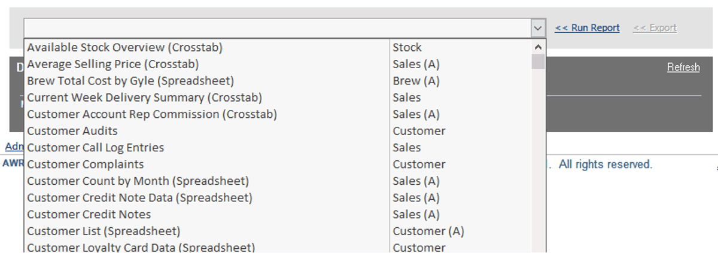Click the Refresh link
Viewport: 718px width, 253px height.
683,67
